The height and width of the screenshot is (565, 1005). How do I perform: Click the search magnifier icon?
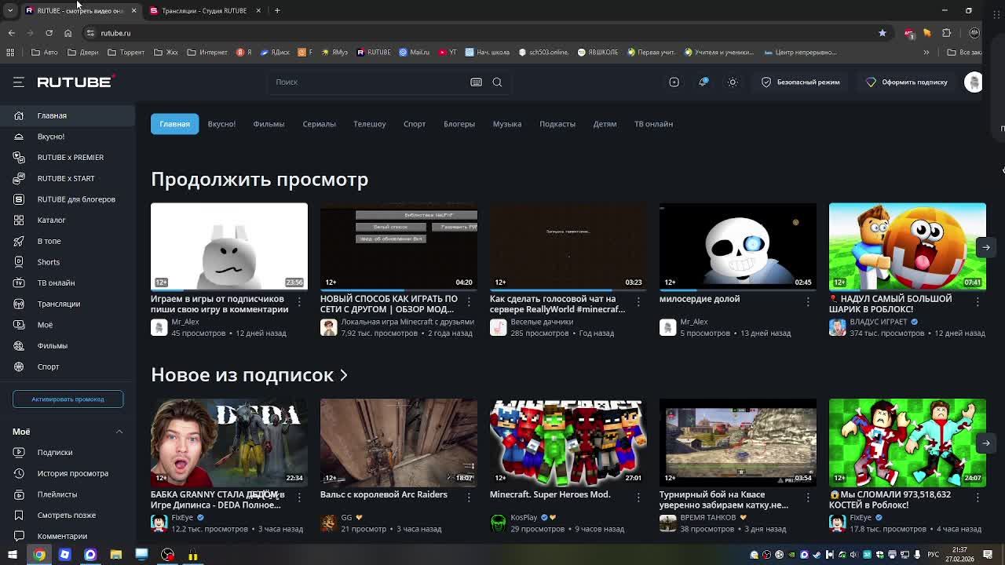497,82
